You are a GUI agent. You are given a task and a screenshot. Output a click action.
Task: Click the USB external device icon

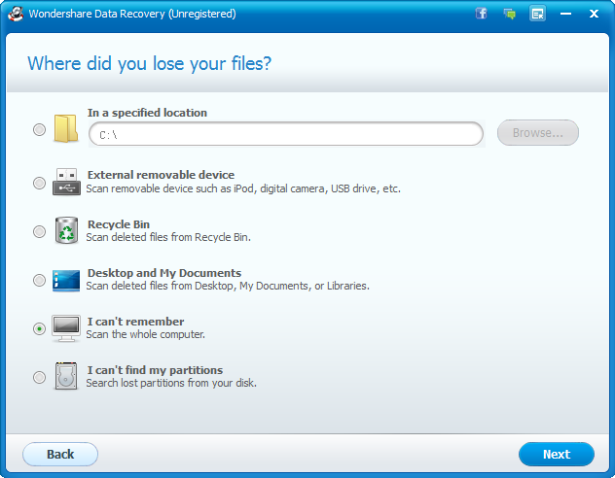65,182
